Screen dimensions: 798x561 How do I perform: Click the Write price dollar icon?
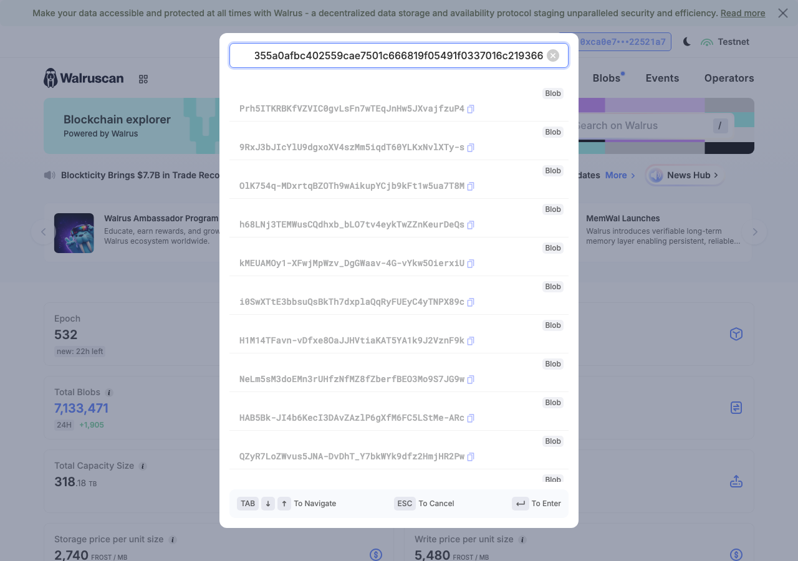pos(736,554)
